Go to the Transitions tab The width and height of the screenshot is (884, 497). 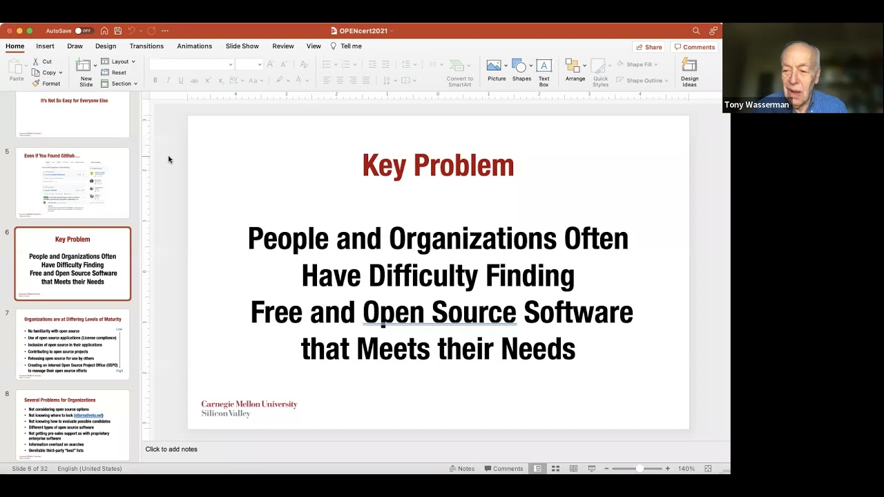146,46
